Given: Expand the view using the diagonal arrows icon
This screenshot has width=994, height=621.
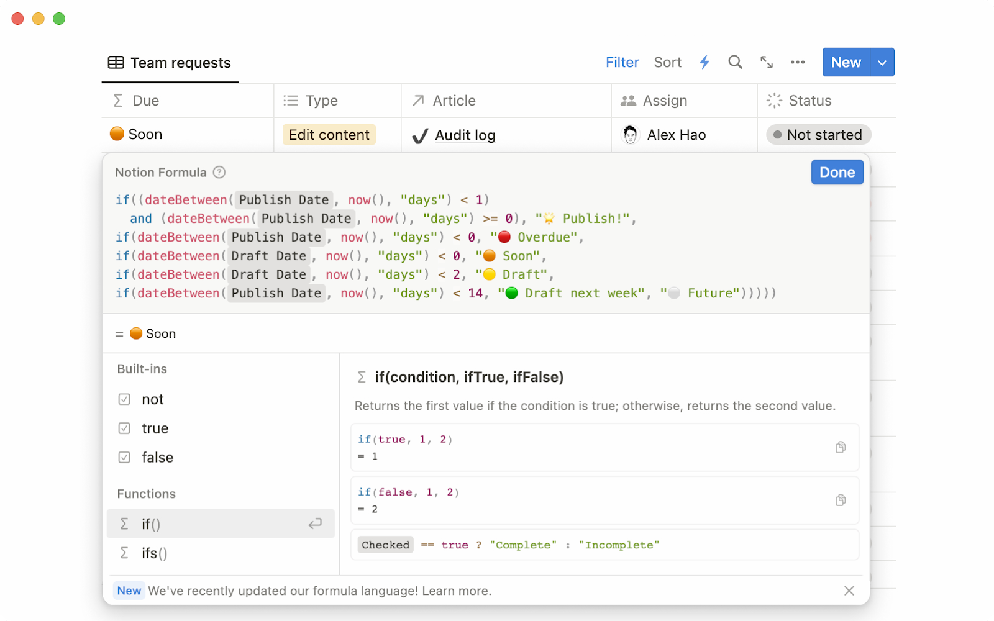Looking at the screenshot, I should point(766,62).
